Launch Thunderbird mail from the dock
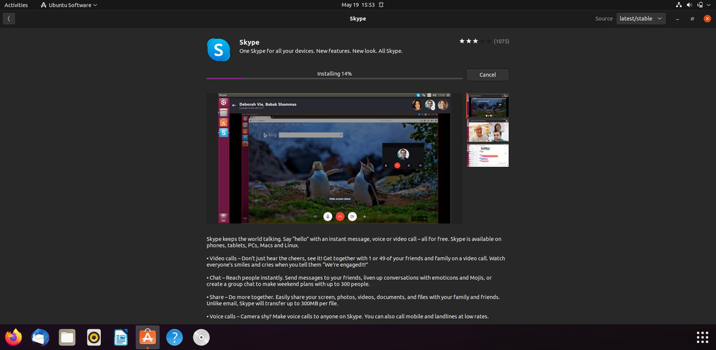This screenshot has width=716, height=350. (x=40, y=337)
